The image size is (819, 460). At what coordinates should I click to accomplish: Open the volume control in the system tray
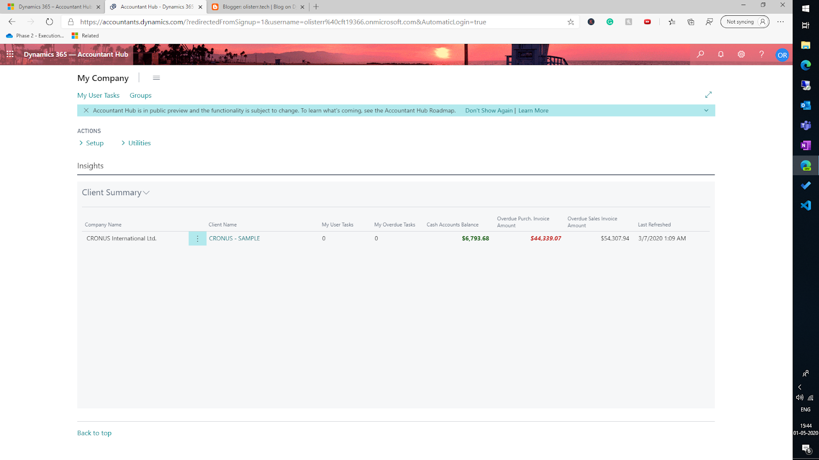click(x=800, y=398)
